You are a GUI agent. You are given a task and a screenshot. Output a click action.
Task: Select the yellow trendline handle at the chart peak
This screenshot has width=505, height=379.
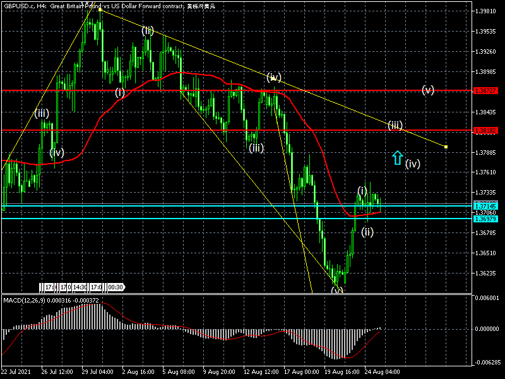tap(100, 9)
